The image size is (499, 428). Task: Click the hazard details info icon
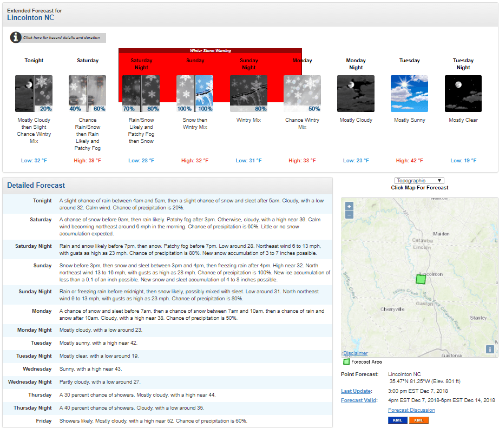tap(16, 38)
